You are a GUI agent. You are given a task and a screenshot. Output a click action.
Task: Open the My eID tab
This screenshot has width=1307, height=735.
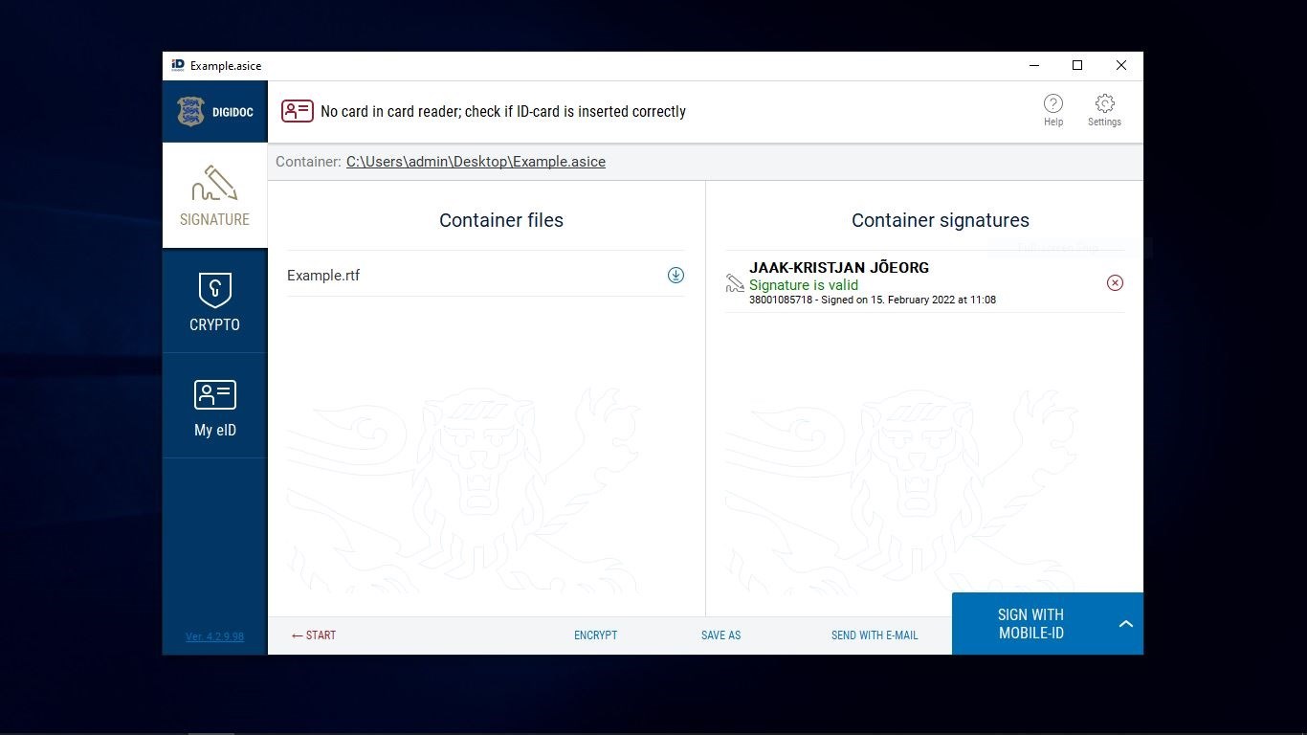[x=214, y=406]
